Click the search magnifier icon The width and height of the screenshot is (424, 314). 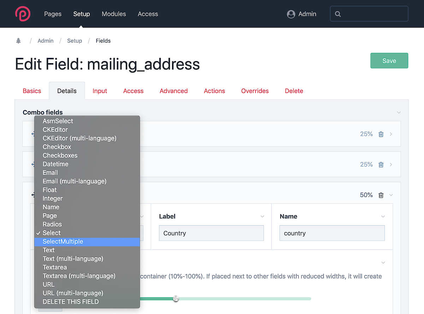pyautogui.click(x=338, y=14)
